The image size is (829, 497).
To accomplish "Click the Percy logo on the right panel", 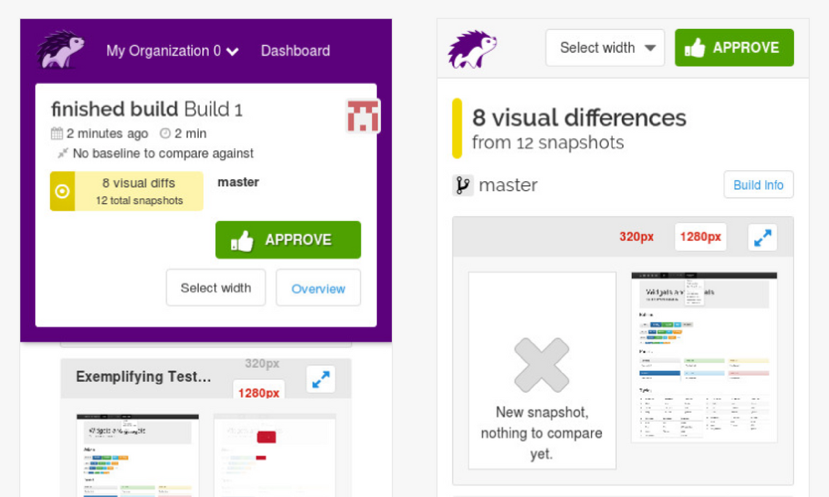I will pos(471,48).
